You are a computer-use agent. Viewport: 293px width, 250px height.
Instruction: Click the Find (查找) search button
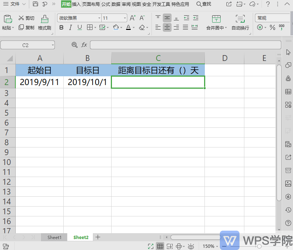[204, 4]
